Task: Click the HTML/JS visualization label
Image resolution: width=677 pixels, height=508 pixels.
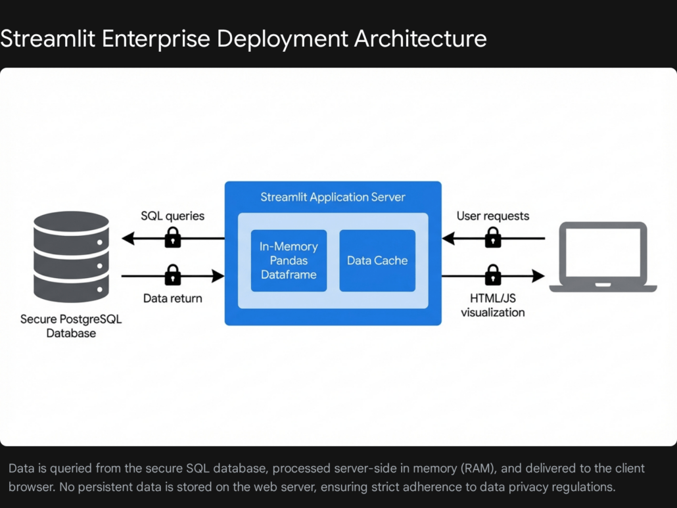Action: pos(493,305)
